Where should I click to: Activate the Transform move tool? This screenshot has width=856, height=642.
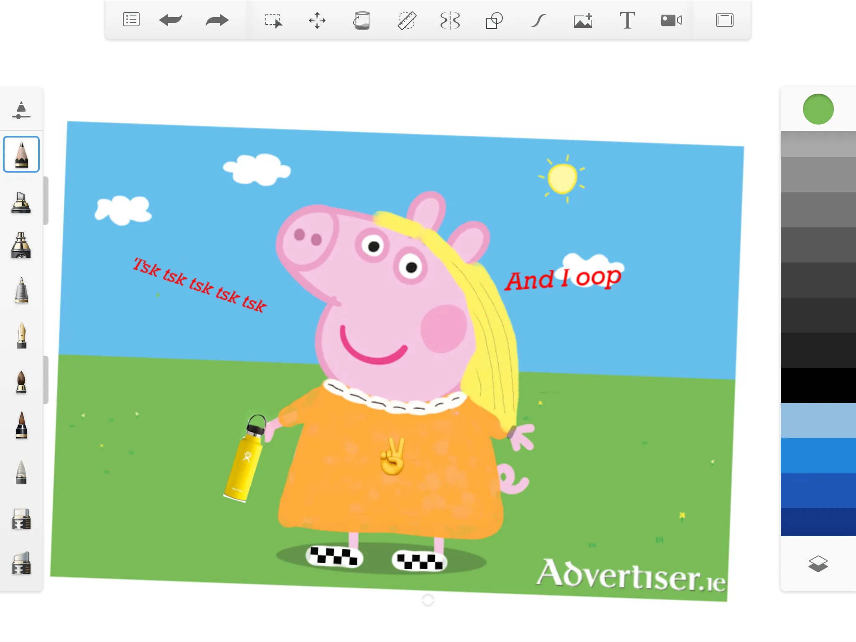pyautogui.click(x=317, y=20)
